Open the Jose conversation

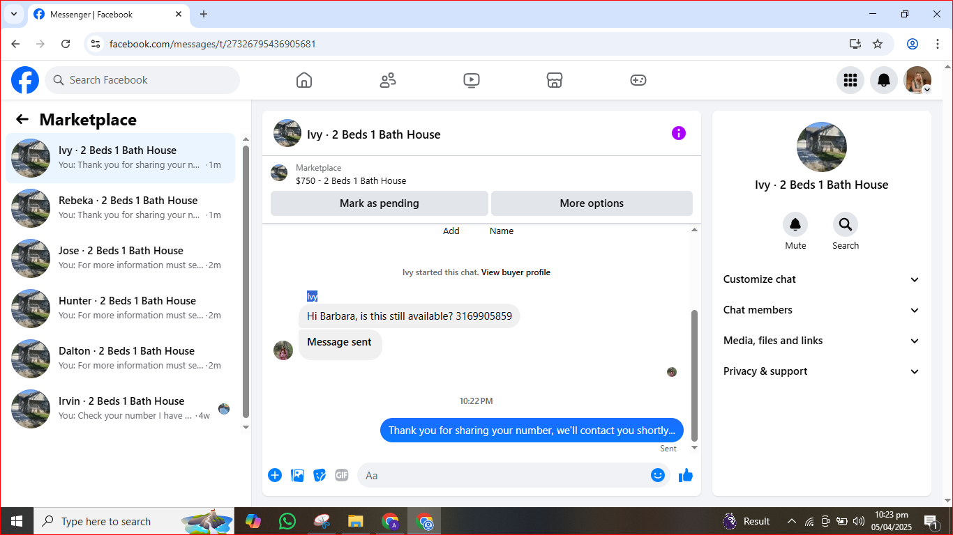[121, 258]
